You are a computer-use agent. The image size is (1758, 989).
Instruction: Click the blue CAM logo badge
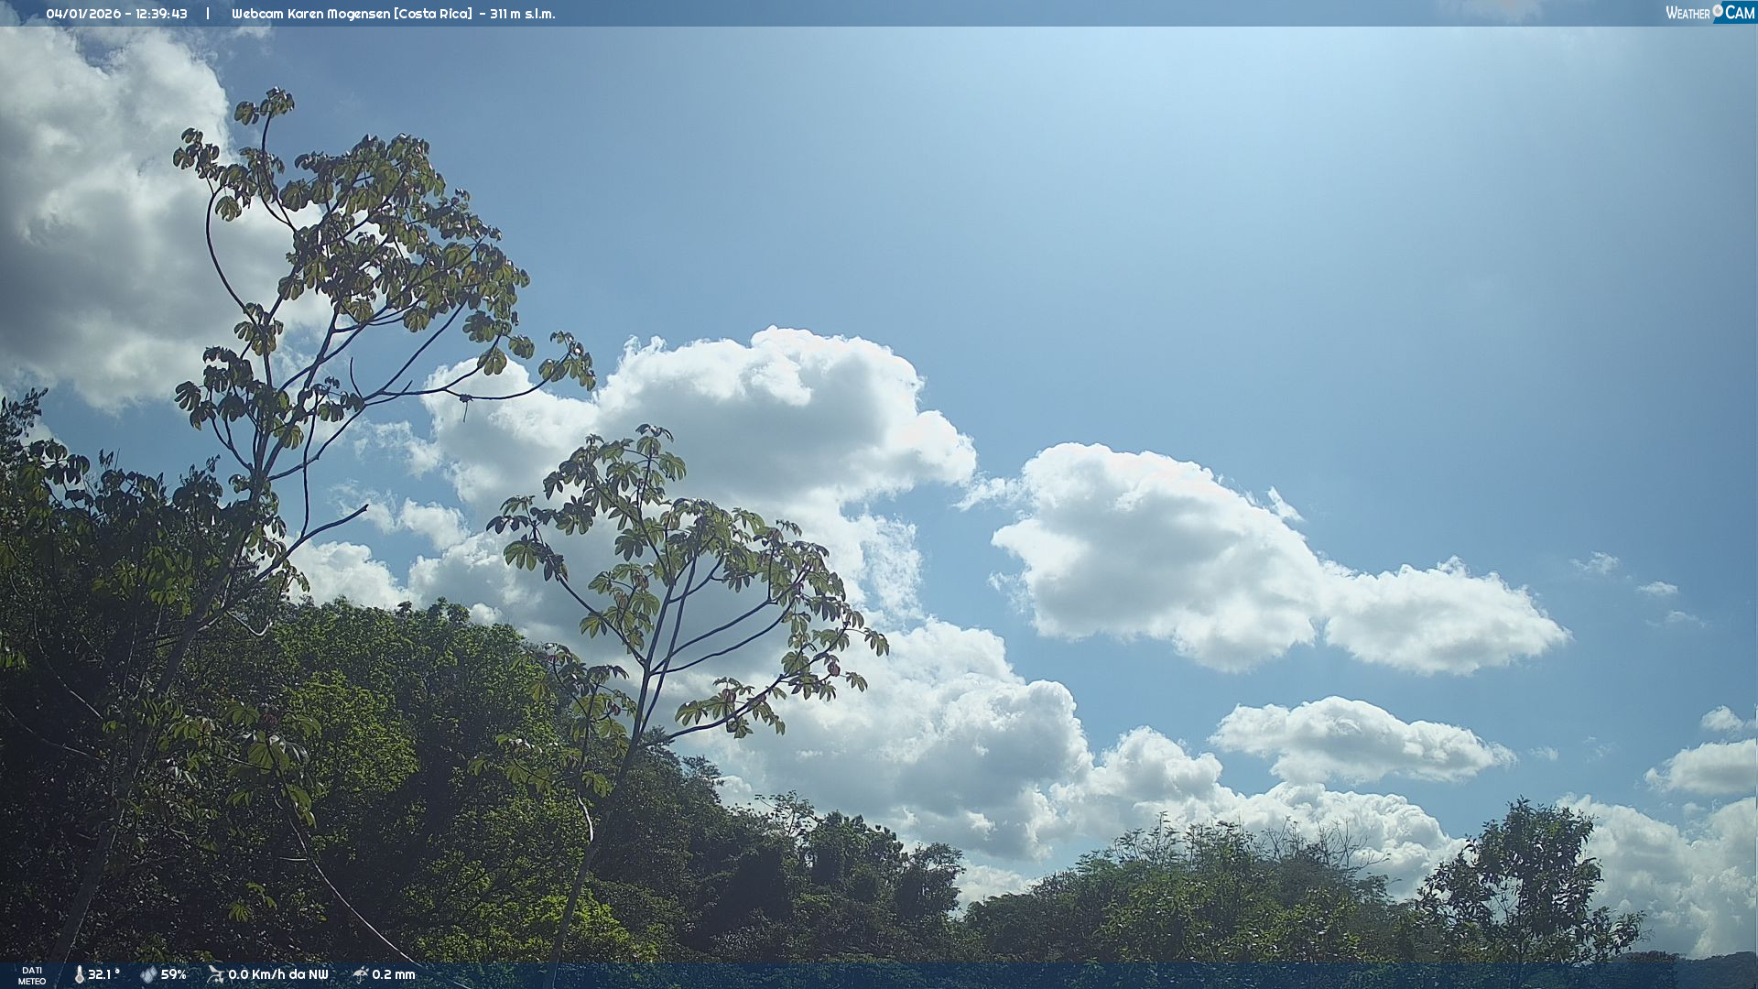click(x=1739, y=13)
